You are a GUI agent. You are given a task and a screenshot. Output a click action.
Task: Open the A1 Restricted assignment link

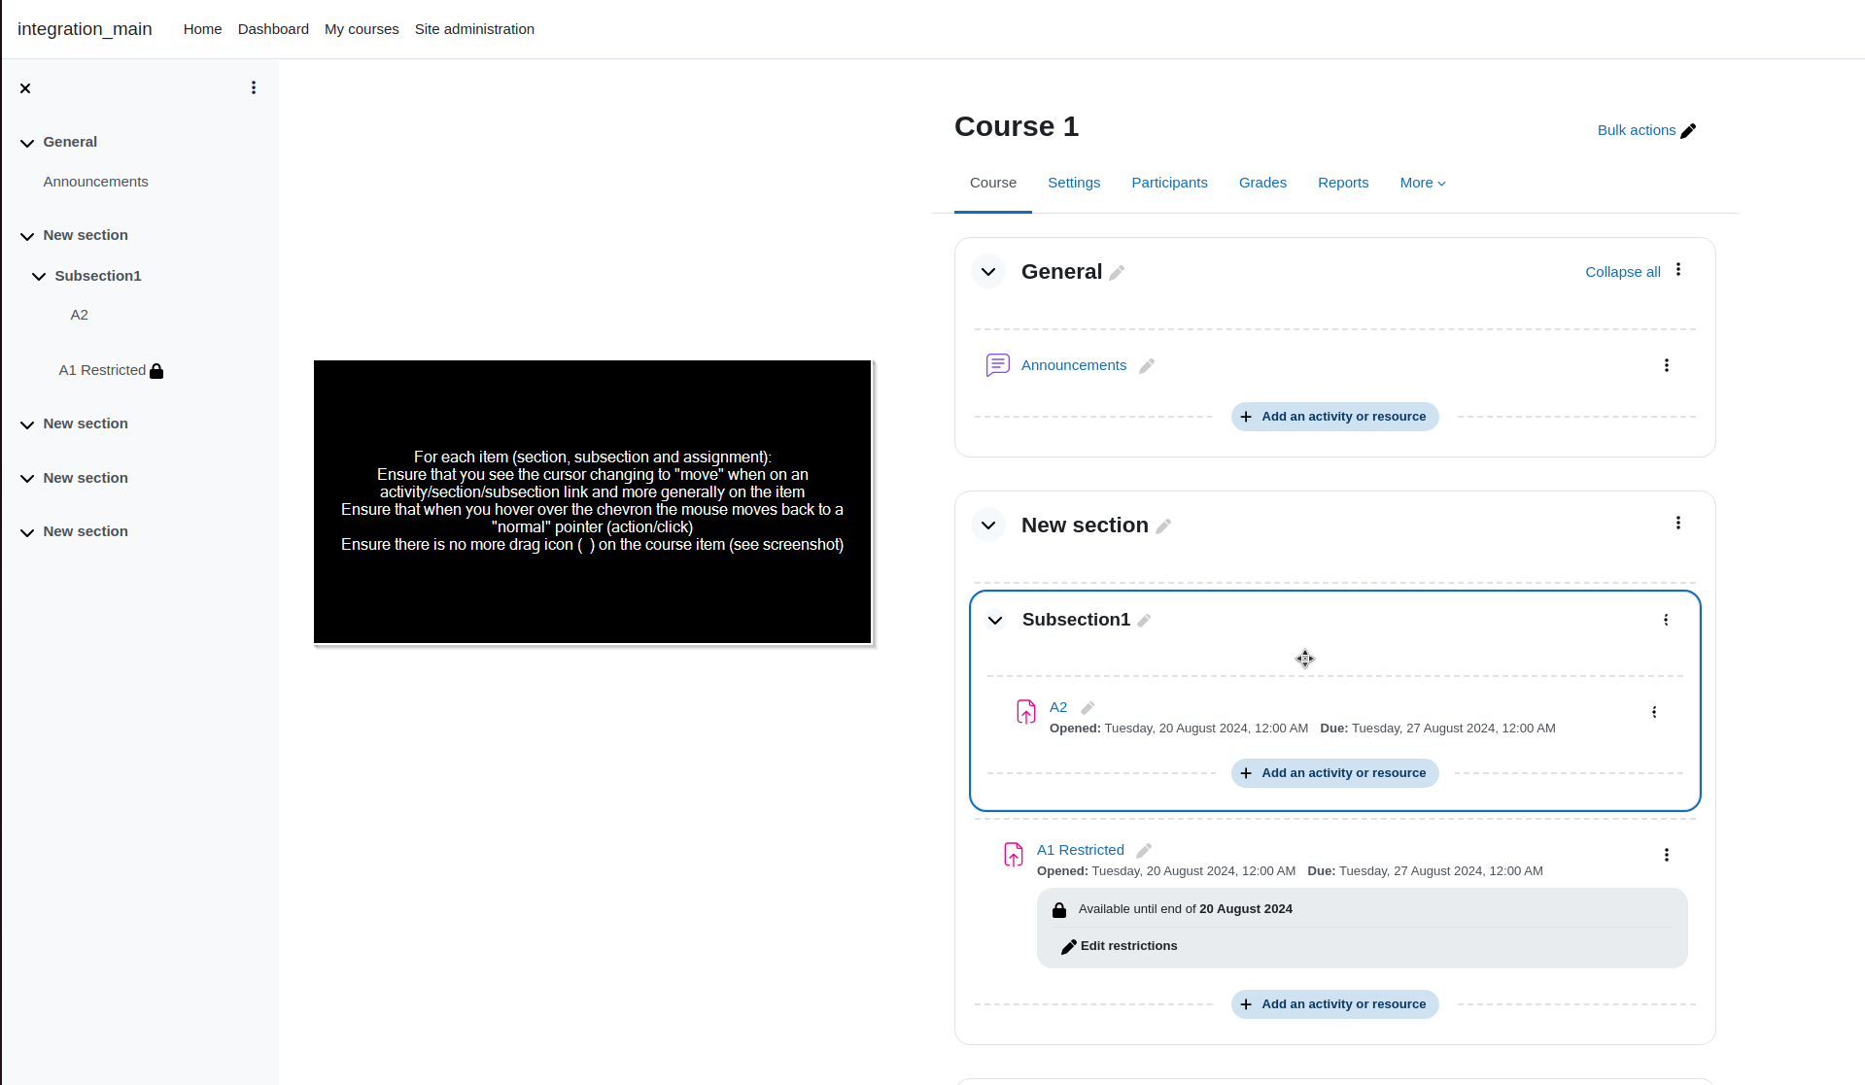click(x=1080, y=850)
